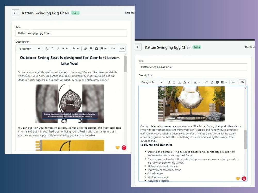
Task: Open alignment dropdown in right window
Action: [x=197, y=82]
